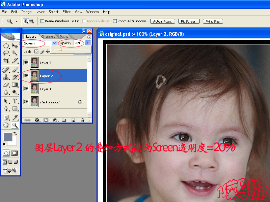Switch to Standard edit mode
The height and width of the screenshot is (202, 270).
point(6,153)
